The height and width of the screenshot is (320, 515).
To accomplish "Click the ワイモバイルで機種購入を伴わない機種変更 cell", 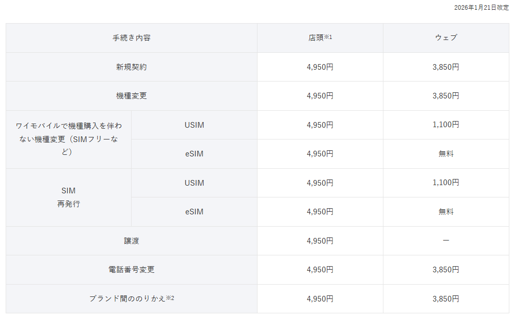I will coord(69,139).
